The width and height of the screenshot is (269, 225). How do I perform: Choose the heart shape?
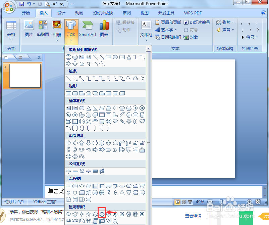[x=115, y=122]
